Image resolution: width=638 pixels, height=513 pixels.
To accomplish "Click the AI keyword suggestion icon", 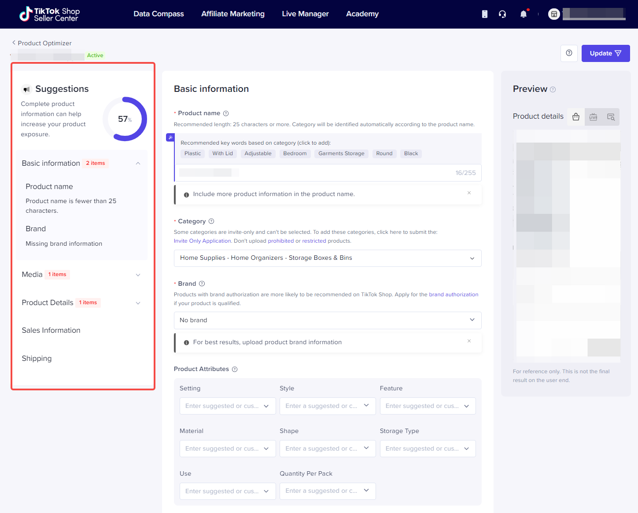I will pos(170,138).
